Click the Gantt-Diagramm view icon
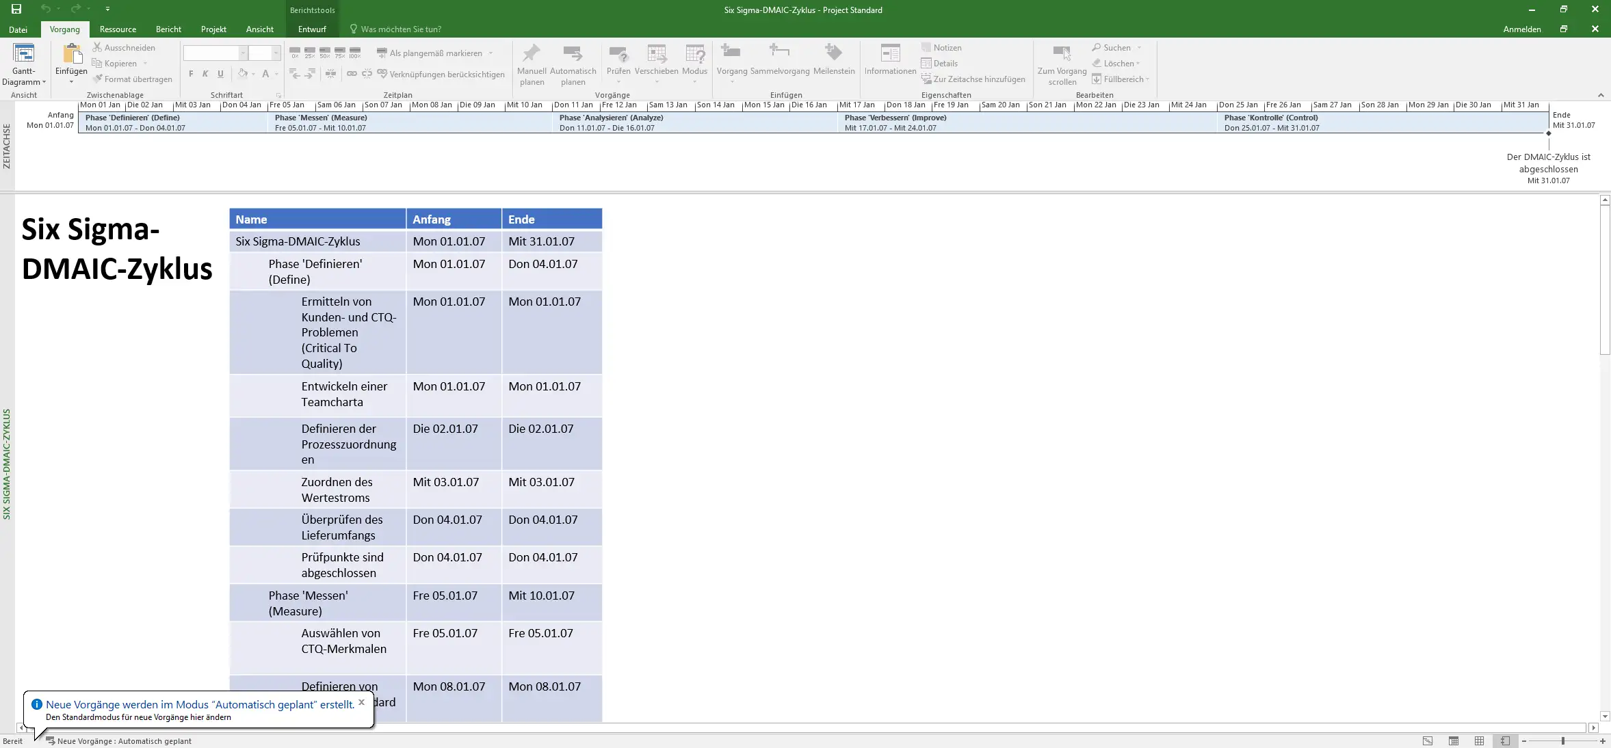The width and height of the screenshot is (1611, 748). pyautogui.click(x=24, y=53)
